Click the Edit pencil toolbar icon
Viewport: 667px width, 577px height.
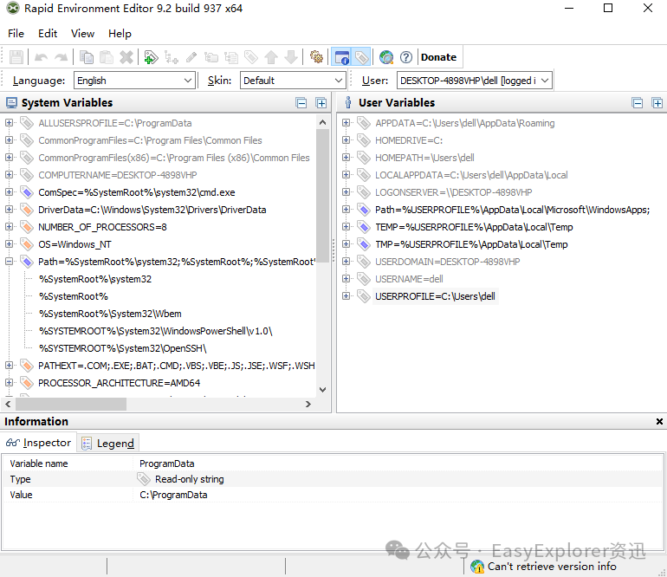191,57
